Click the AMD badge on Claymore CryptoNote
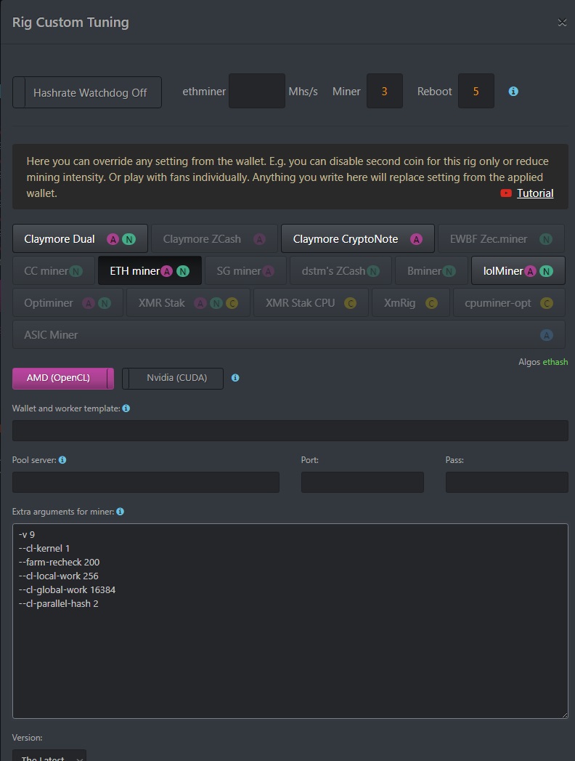The image size is (575, 761). 416,239
